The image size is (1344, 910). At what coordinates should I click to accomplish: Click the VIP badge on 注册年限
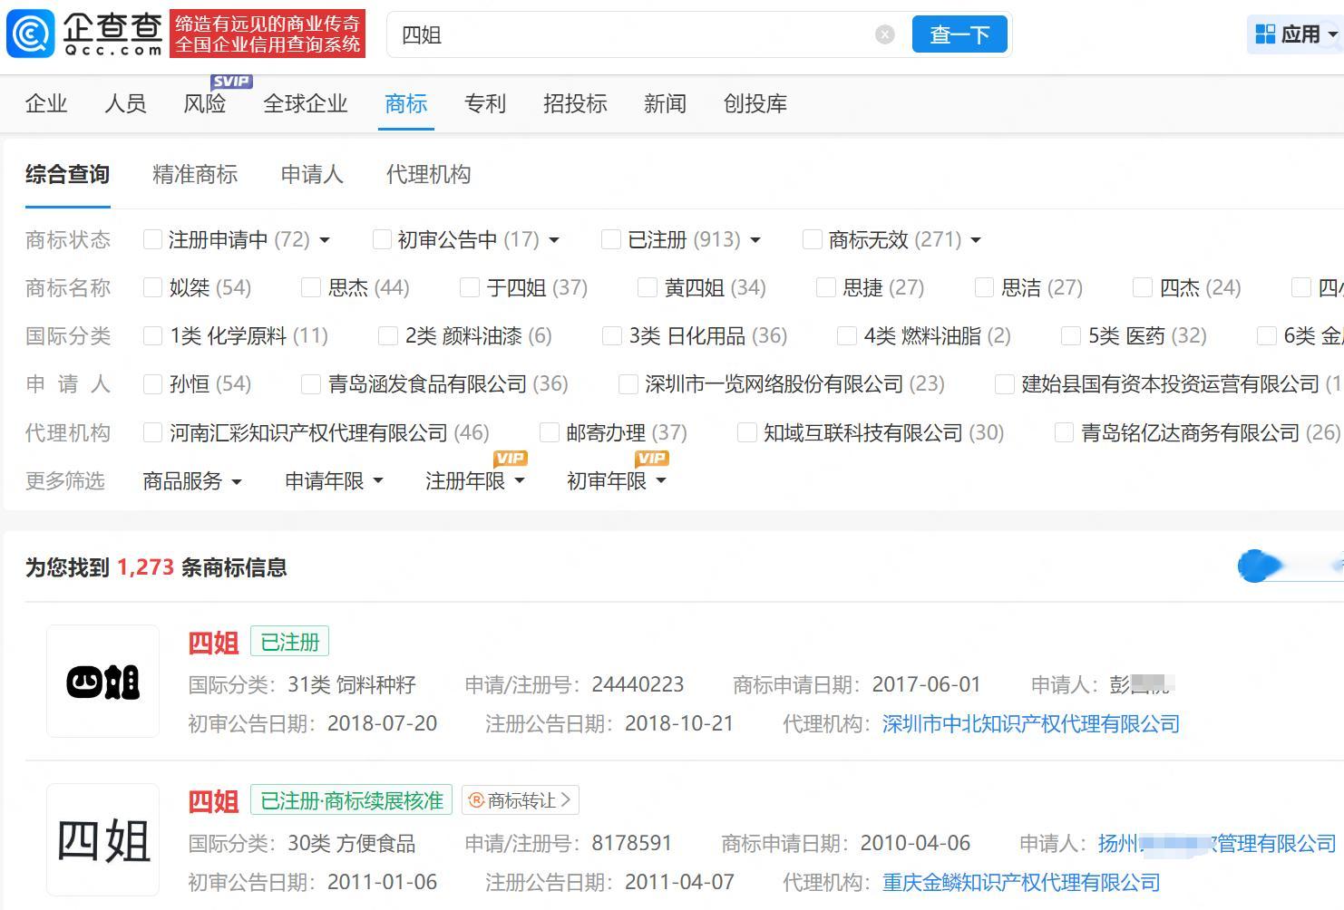510,459
